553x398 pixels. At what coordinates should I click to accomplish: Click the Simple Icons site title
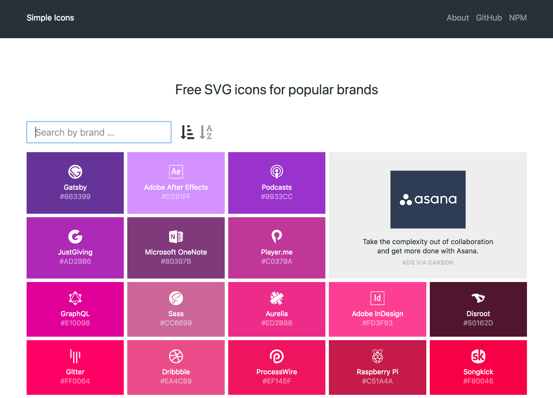point(50,18)
